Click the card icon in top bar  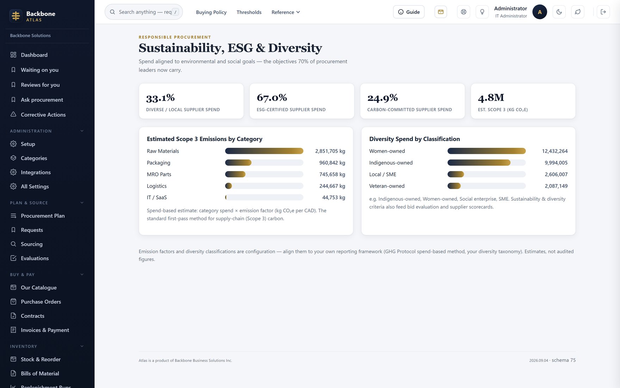pyautogui.click(x=441, y=12)
